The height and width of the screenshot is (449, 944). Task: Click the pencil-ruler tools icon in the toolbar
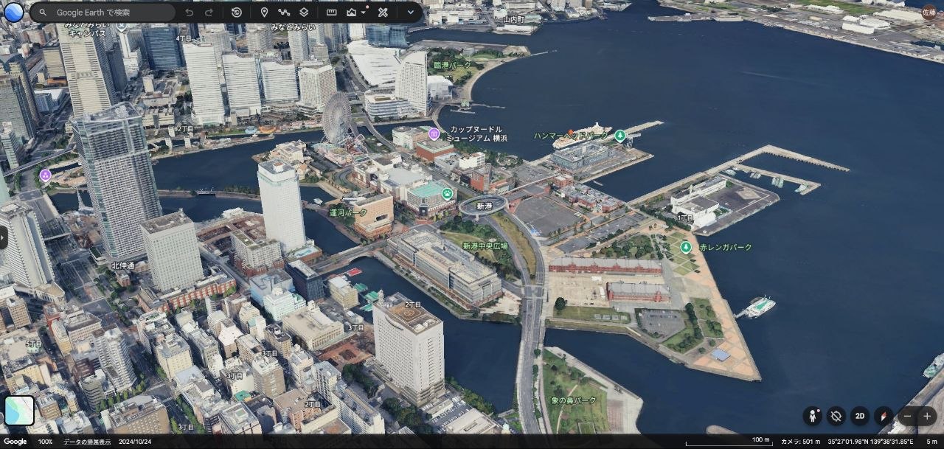point(383,13)
